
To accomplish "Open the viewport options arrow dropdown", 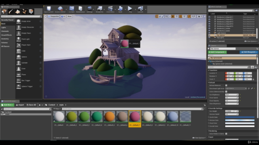I will point(45,16).
